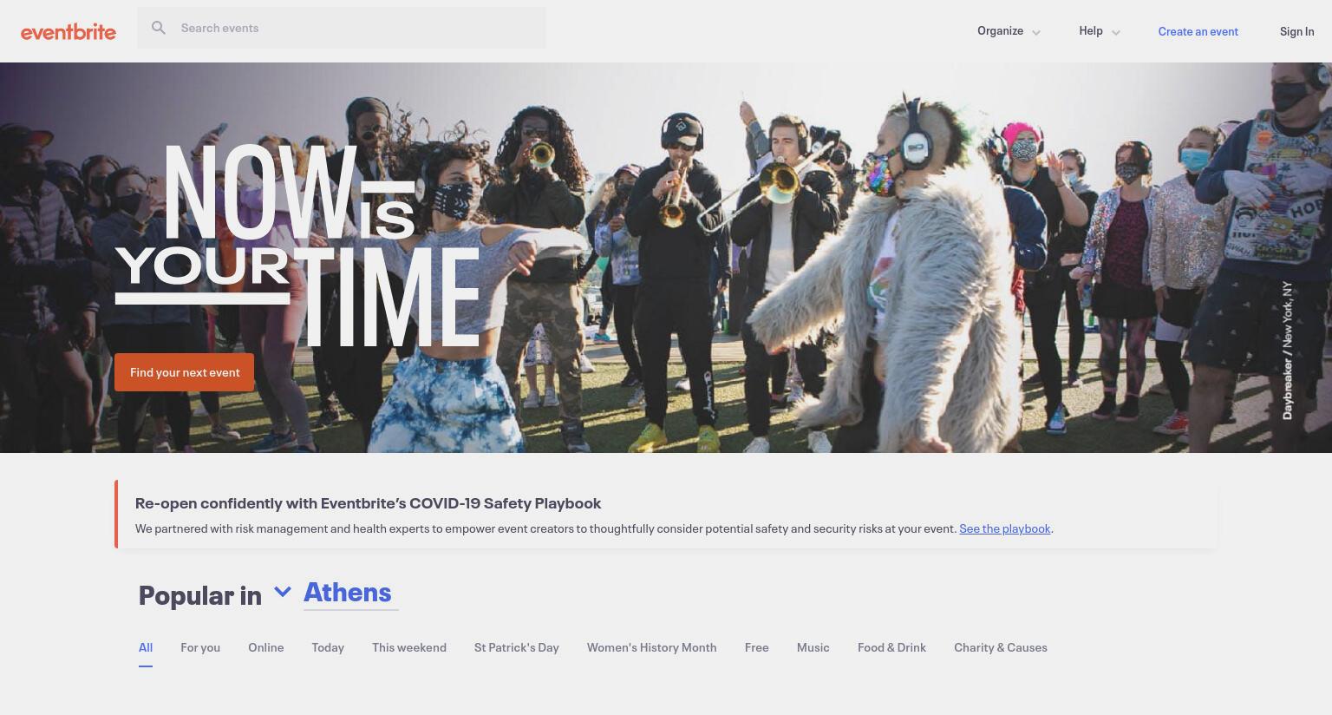1332x715 pixels.
Task: Switch to Women's History Month tab
Action: tap(652, 647)
